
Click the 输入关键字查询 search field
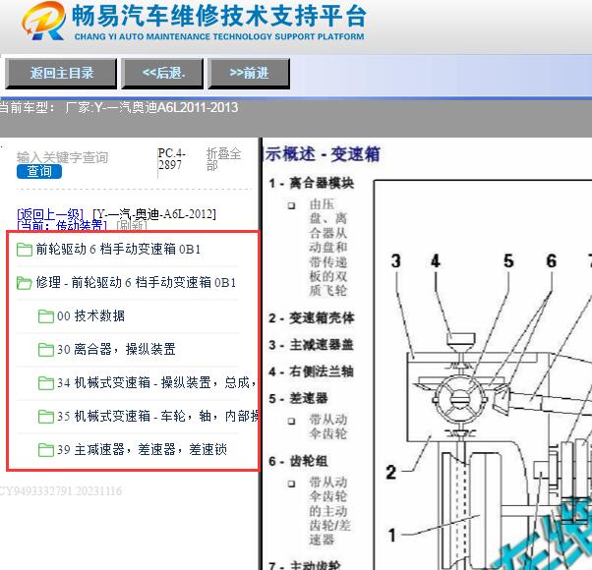pos(63,157)
